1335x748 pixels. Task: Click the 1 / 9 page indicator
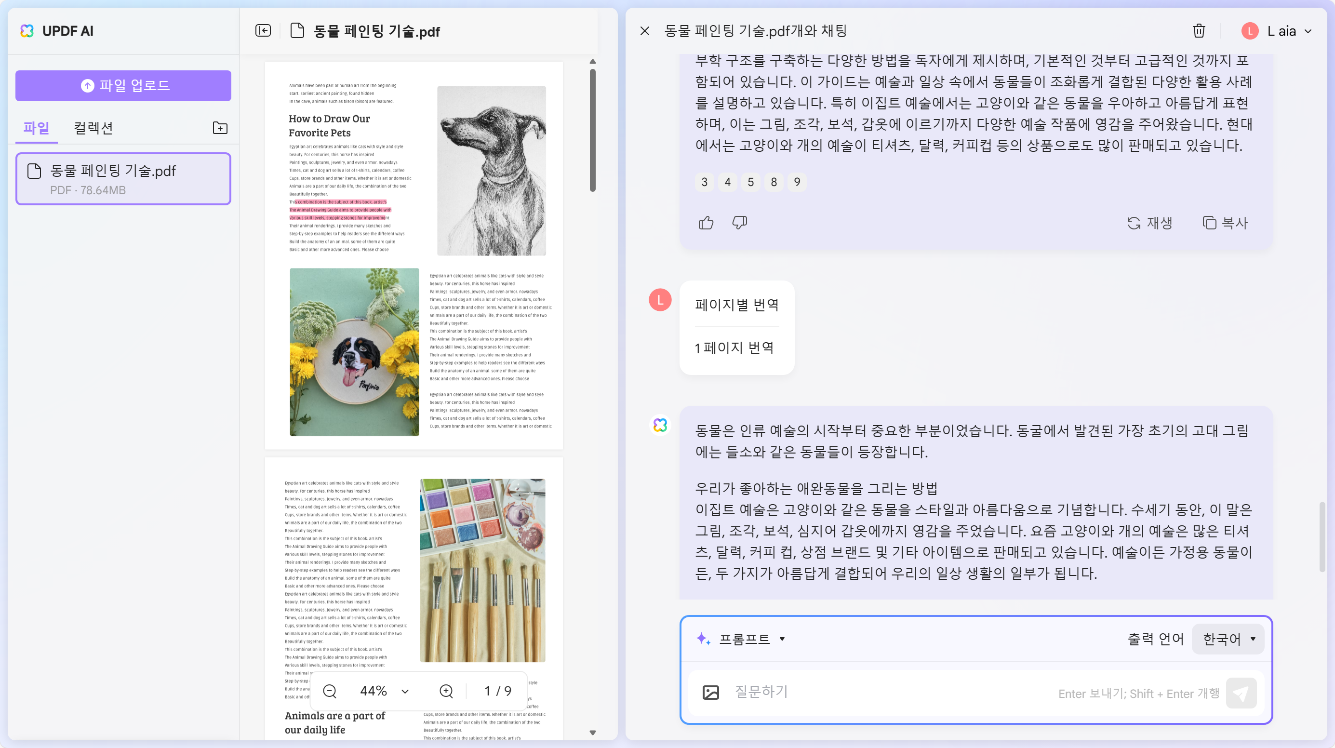(x=497, y=691)
